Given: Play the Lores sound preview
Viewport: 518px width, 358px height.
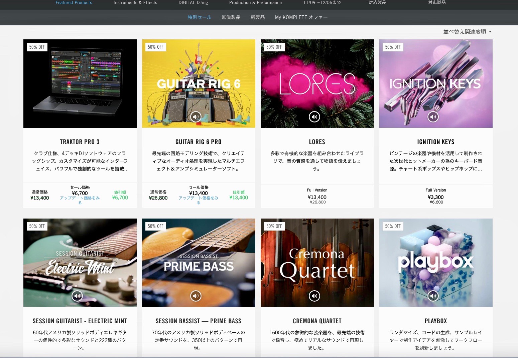Looking at the screenshot, I should pos(314,117).
